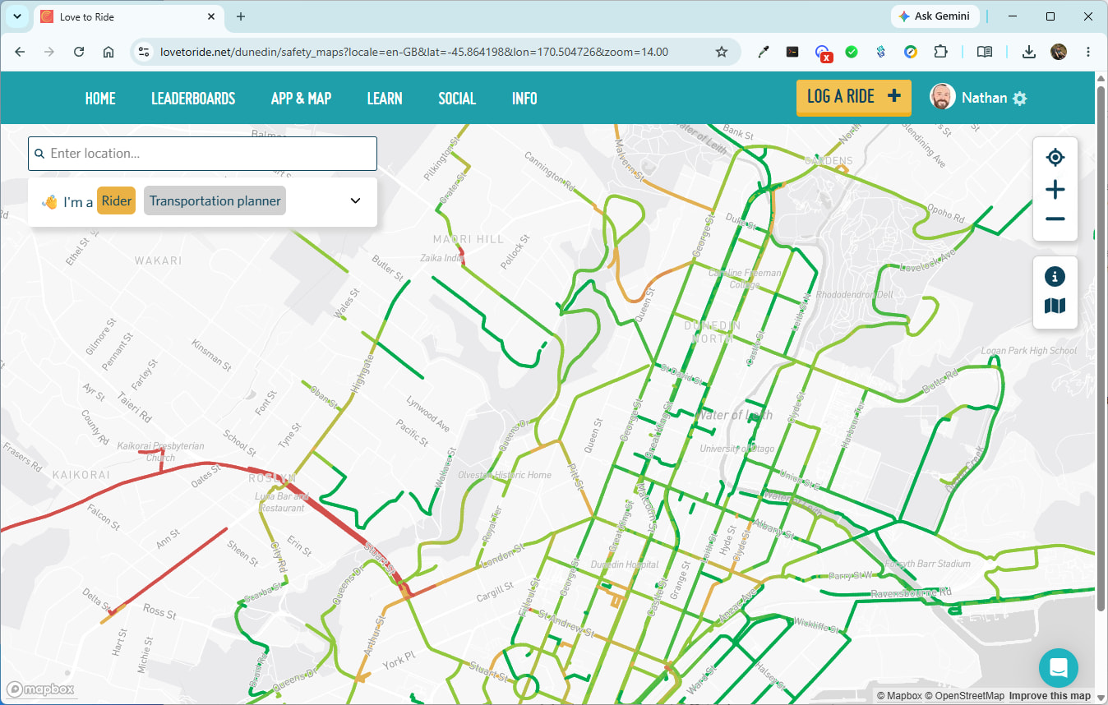Locate me with the crosshair map button
Screen dimensions: 1108x705
[x=1055, y=158]
